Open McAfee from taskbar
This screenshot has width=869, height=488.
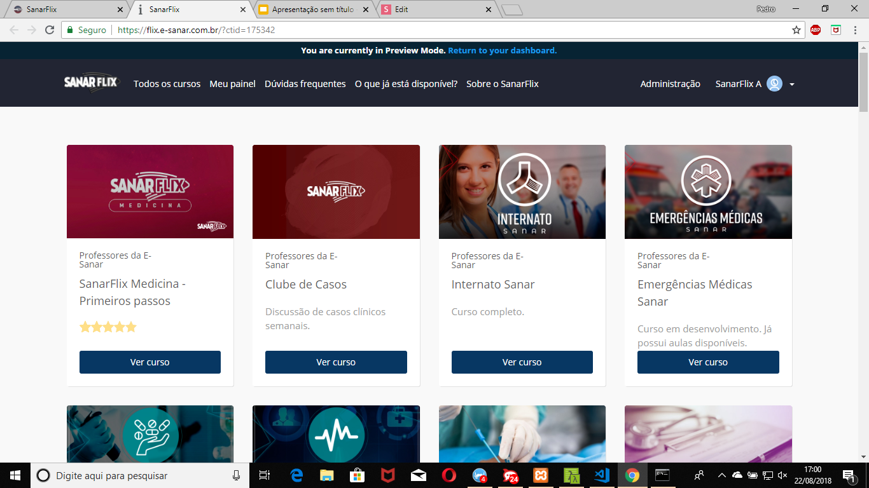point(387,475)
